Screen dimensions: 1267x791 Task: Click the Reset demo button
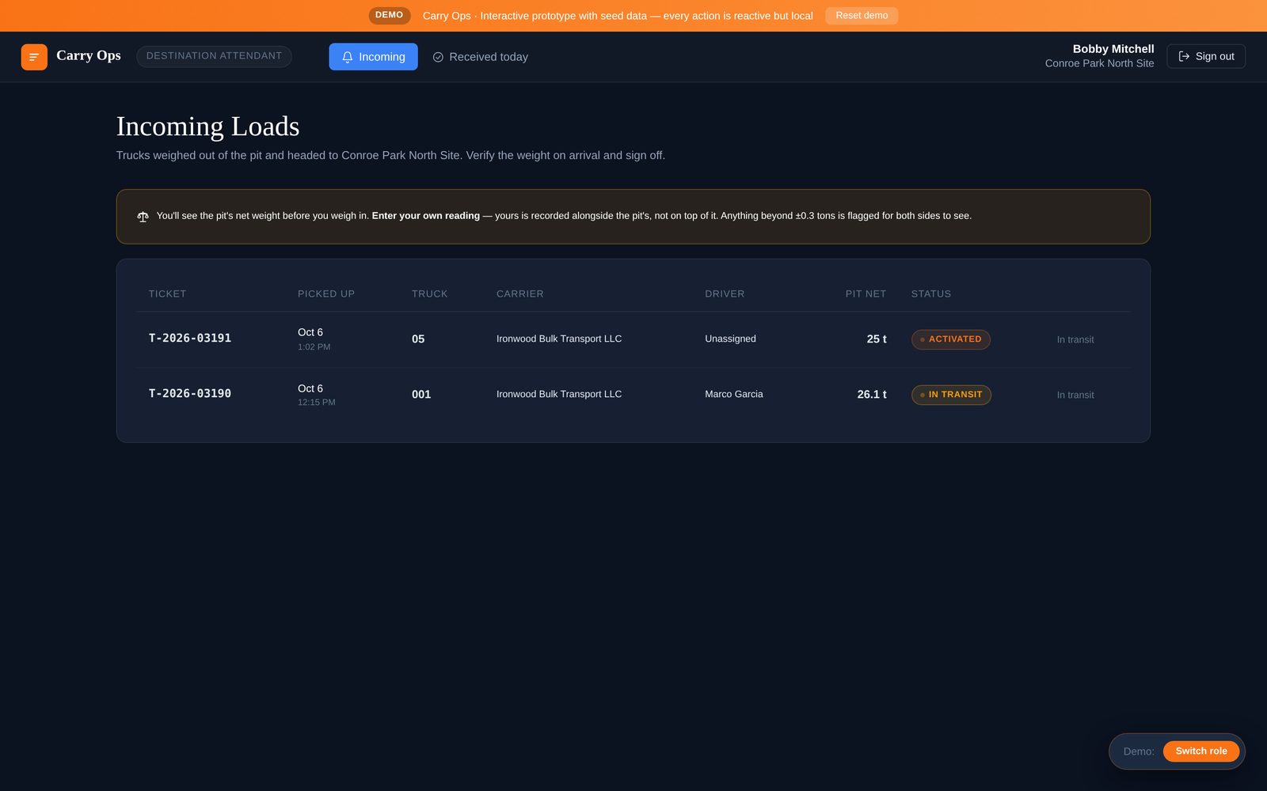click(862, 16)
